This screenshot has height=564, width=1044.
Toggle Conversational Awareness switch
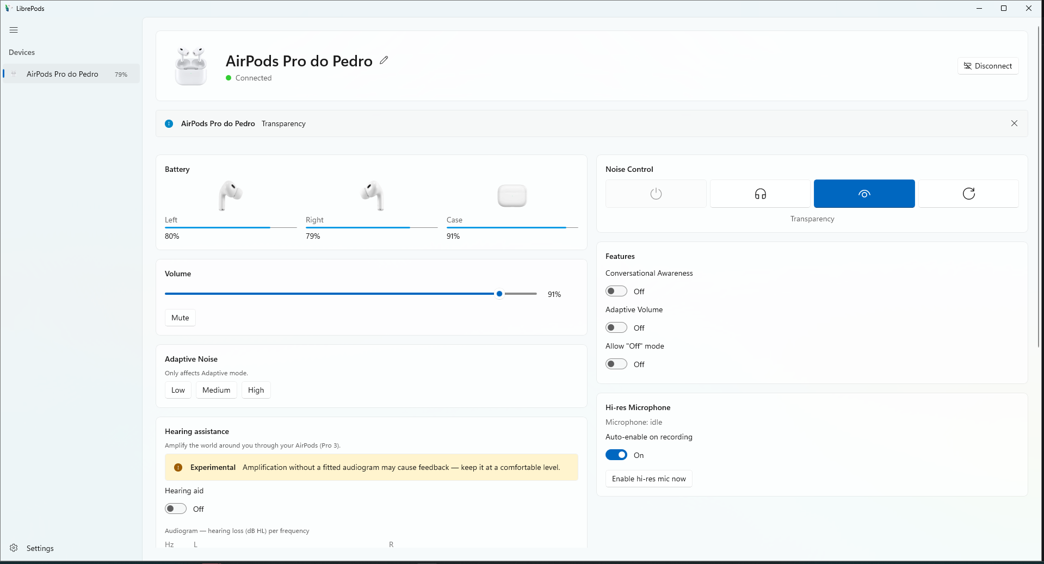(x=616, y=291)
